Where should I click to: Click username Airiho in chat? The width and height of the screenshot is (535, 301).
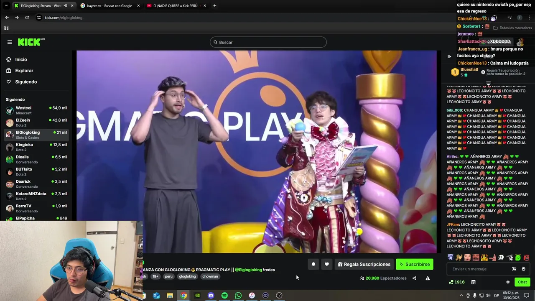click(x=452, y=156)
